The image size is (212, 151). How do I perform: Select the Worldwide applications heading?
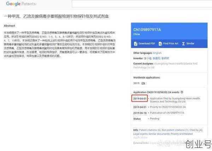point(146,78)
